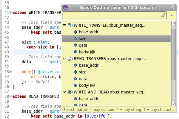The height and width of the screenshot is (119, 179).
Task: Click 'body' method name on line 53
Action: tap(26, 72)
